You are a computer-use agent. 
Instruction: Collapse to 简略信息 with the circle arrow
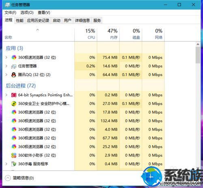coord(8,178)
